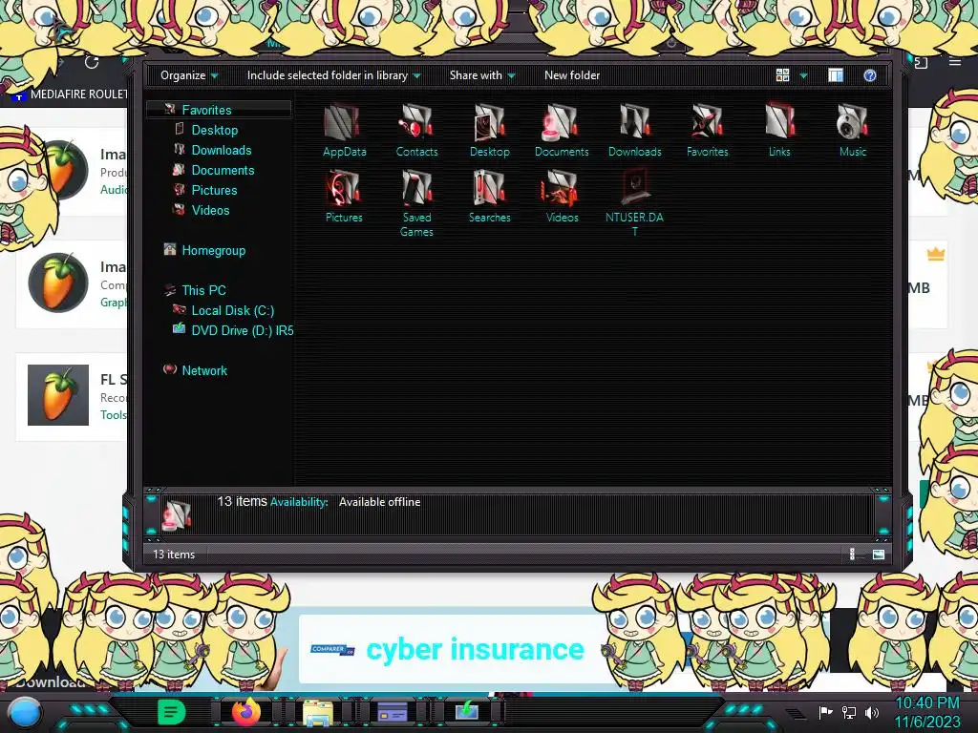Select the Desktop folder in file pane
Image resolution: width=978 pixels, height=733 pixels.
click(490, 130)
